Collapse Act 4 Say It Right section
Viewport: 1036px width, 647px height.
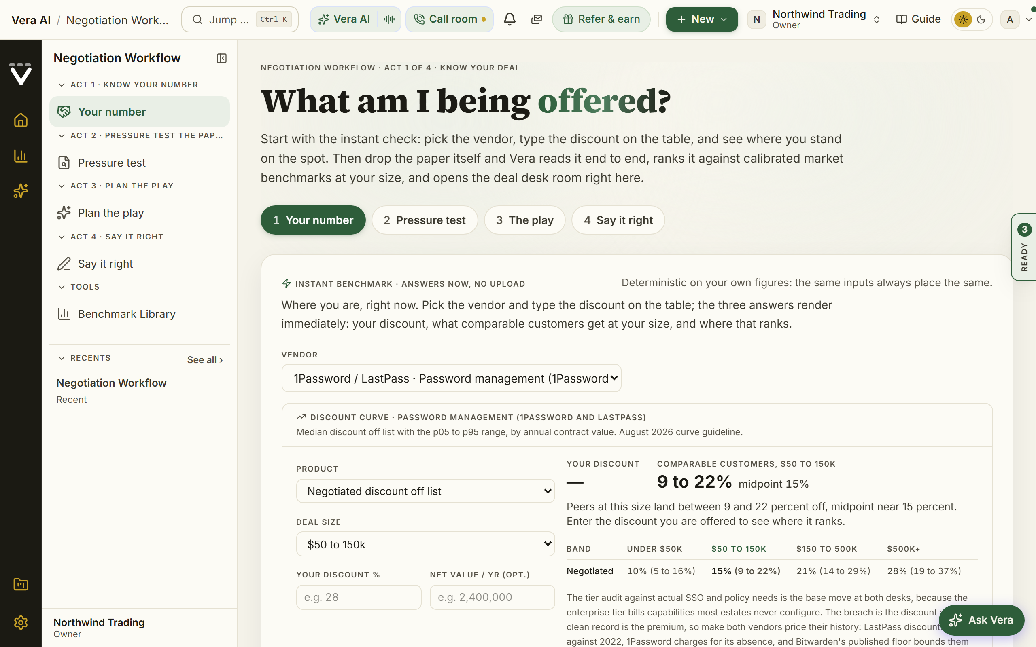coord(62,237)
